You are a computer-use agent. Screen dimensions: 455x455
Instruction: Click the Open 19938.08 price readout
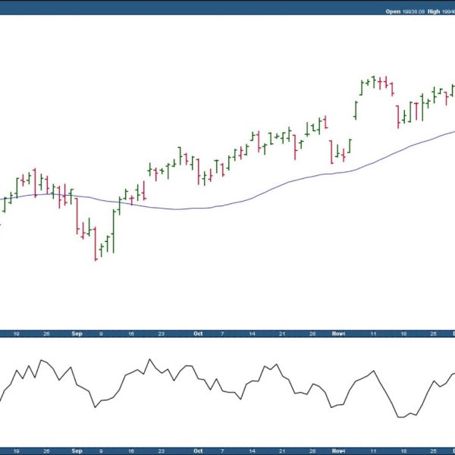pos(405,11)
